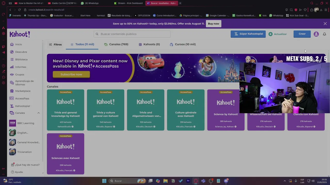Open Discord from the taskbar
The width and height of the screenshot is (330, 185).
pos(226,181)
